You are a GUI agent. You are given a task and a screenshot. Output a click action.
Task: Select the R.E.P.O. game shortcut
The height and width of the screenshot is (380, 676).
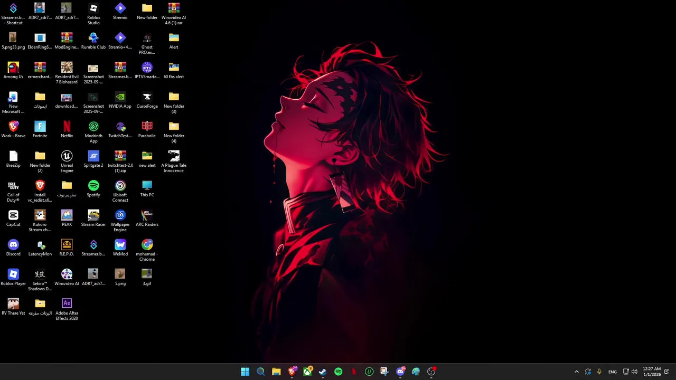[x=67, y=248]
